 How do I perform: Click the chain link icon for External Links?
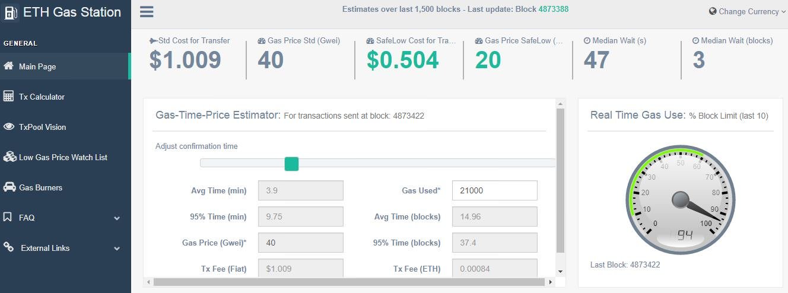(8, 247)
